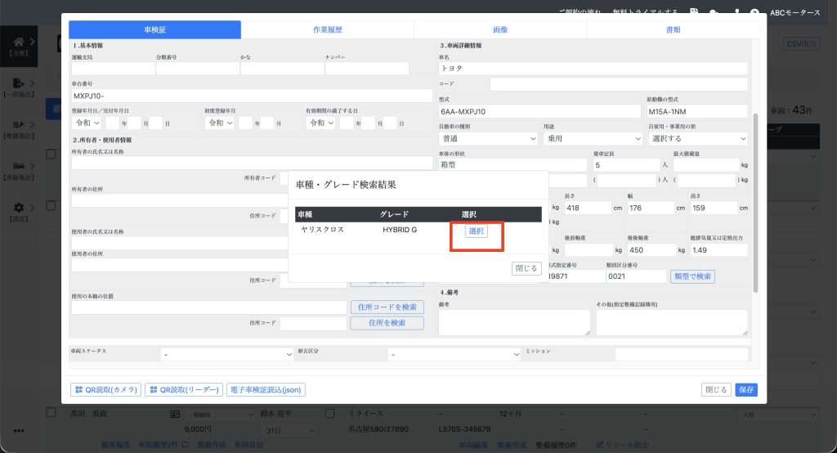Click the help question mark icon in header
837x453 pixels.
coord(754,12)
